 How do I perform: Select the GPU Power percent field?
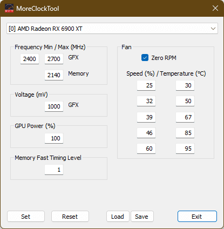pyautogui.click(x=54, y=138)
